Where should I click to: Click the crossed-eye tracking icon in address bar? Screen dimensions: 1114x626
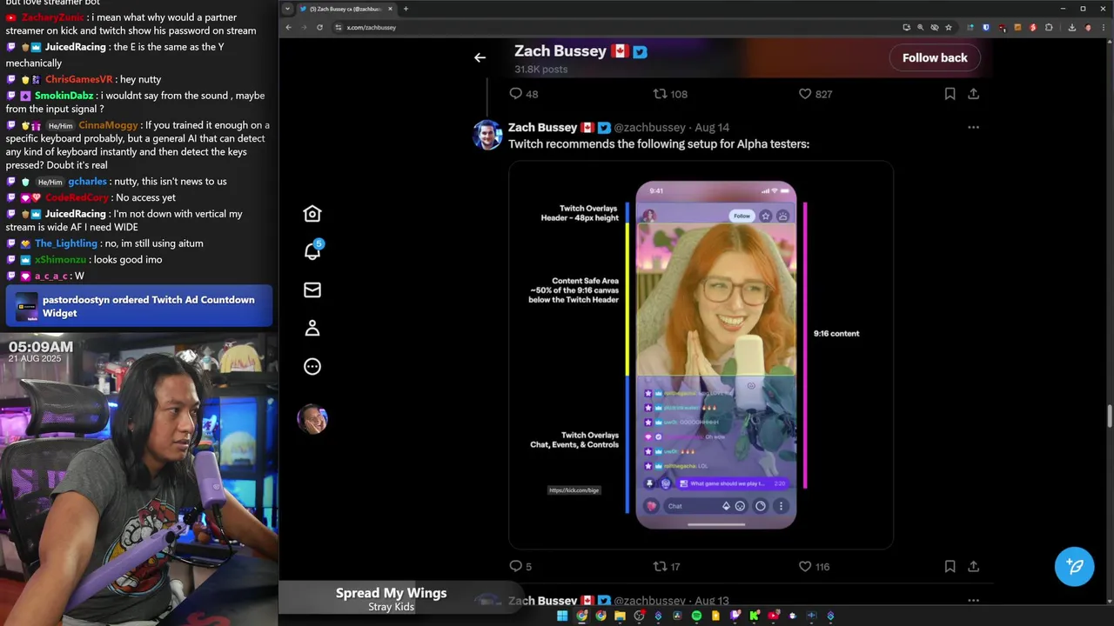click(935, 27)
